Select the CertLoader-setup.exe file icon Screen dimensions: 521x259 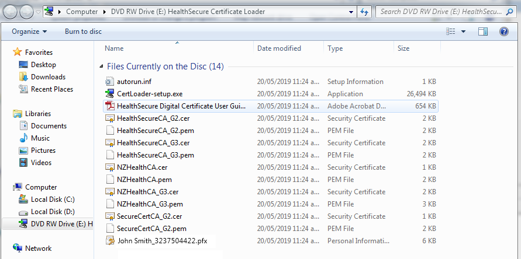(109, 94)
